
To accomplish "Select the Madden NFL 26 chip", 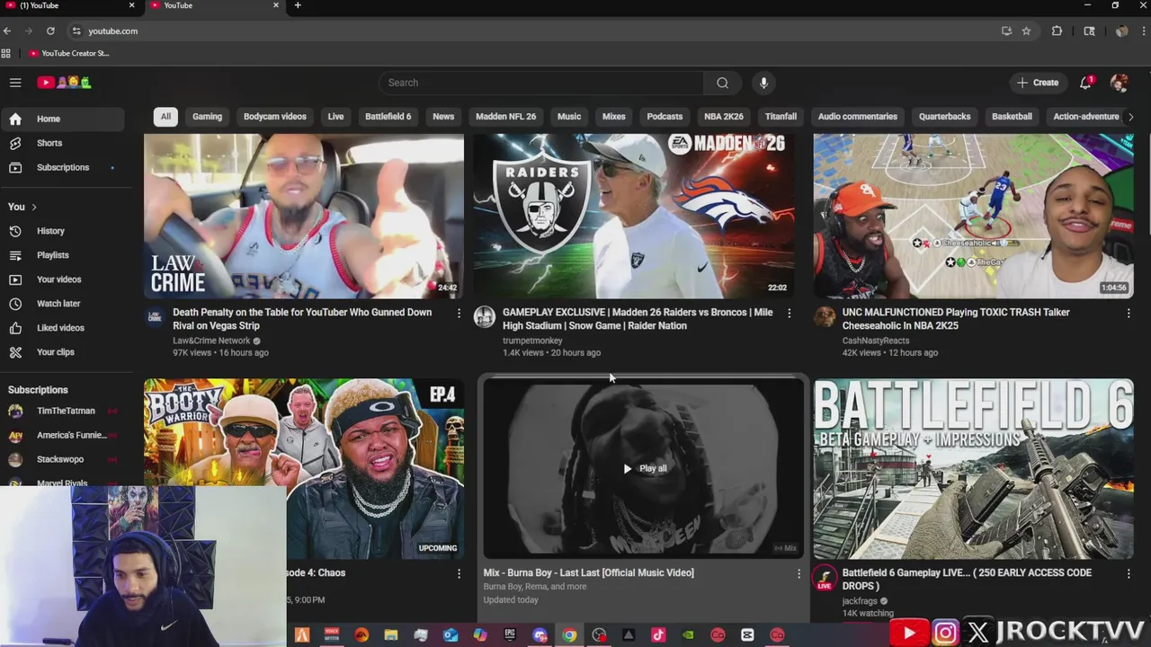I will point(505,116).
